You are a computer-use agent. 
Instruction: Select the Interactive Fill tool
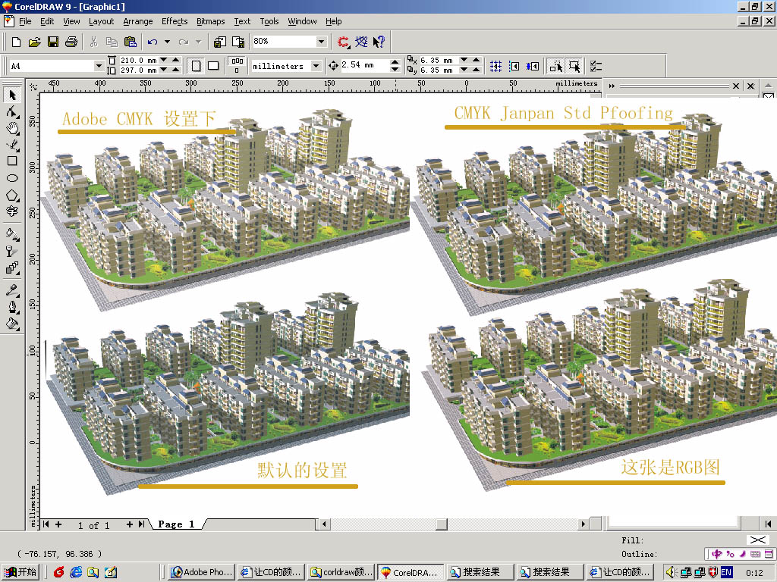point(12,235)
